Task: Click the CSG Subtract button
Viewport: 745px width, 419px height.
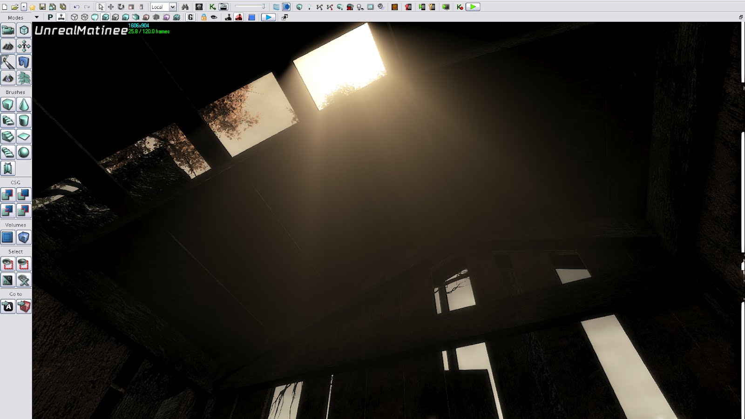Action: pyautogui.click(x=24, y=194)
